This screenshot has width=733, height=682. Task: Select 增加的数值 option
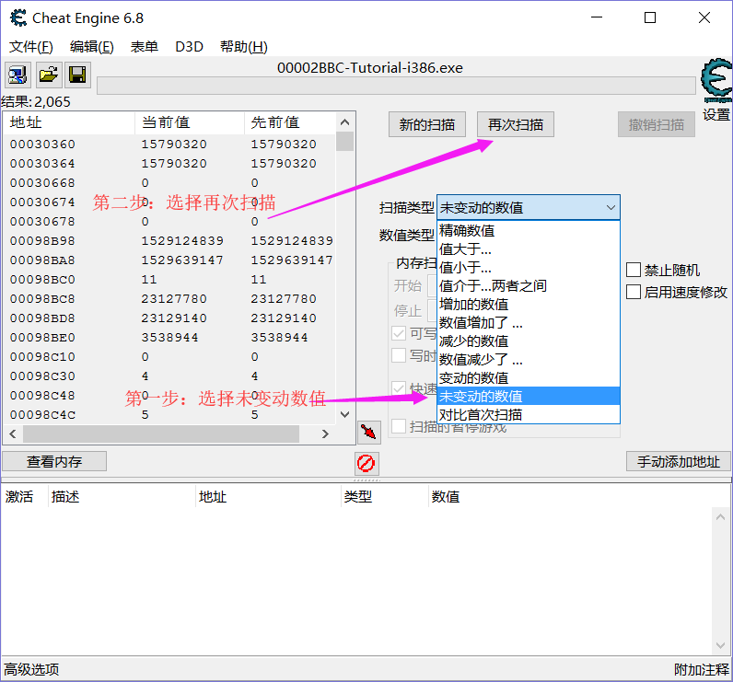tap(529, 304)
